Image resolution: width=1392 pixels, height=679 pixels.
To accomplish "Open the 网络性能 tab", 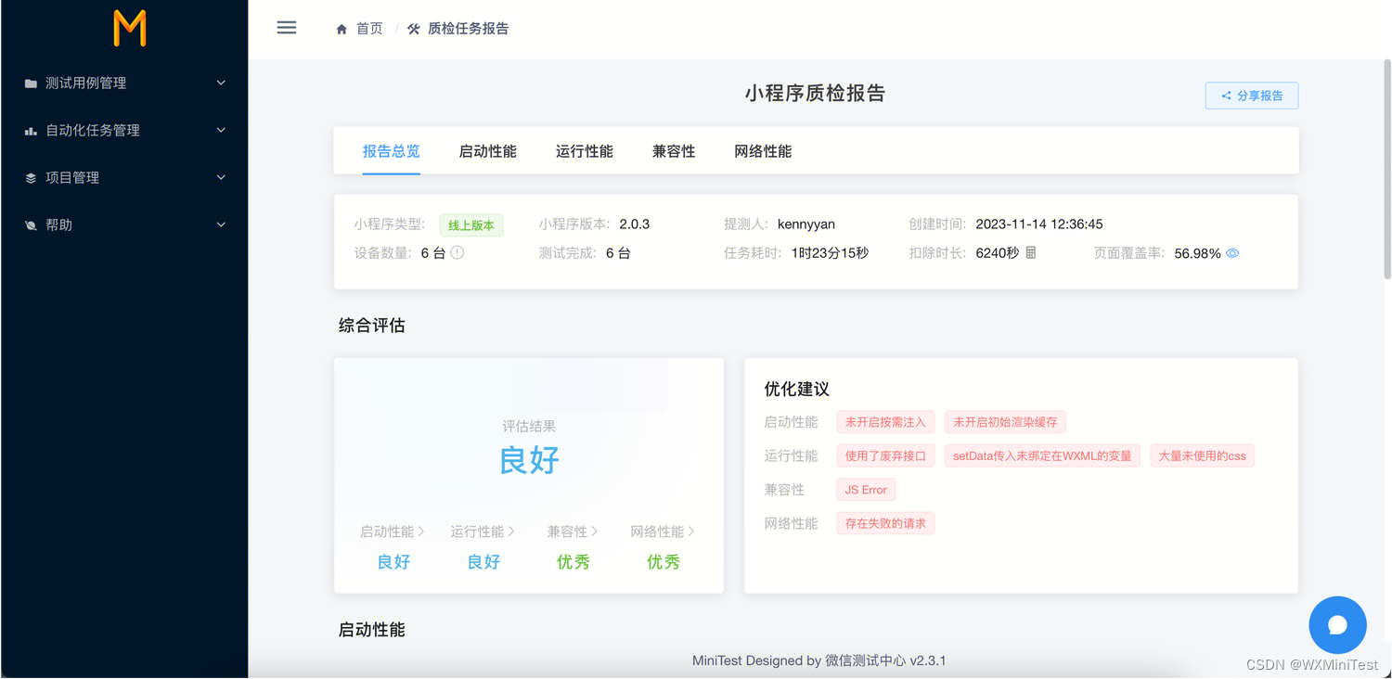I will tap(763, 150).
